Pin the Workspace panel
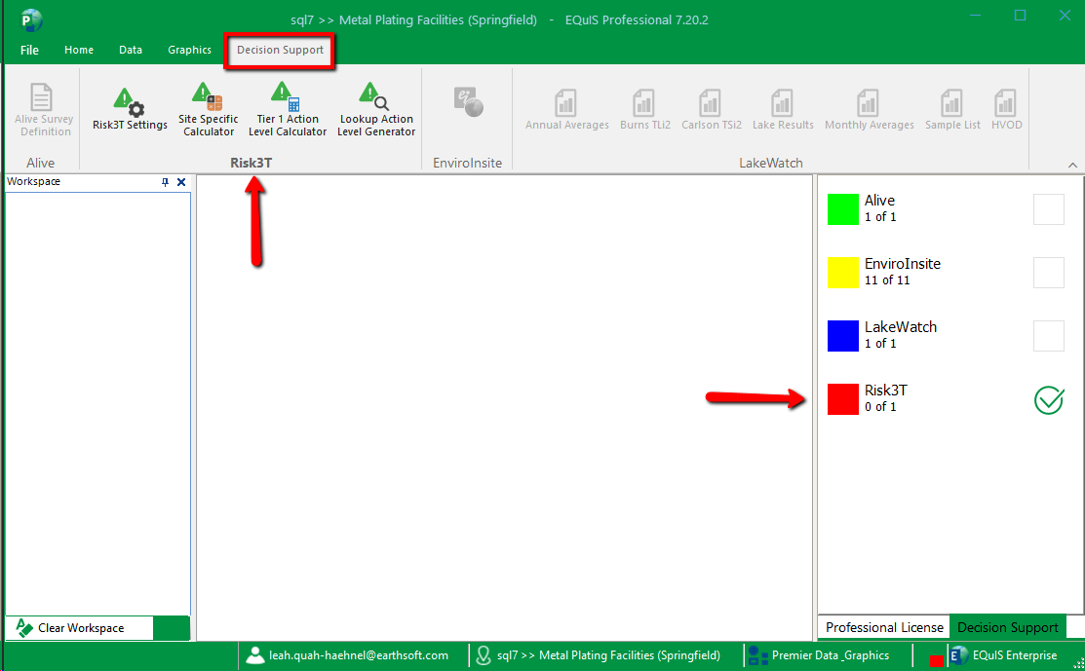 click(x=165, y=182)
